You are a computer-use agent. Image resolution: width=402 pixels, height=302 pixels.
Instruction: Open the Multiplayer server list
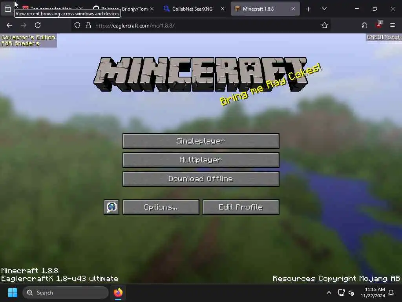pos(201,160)
